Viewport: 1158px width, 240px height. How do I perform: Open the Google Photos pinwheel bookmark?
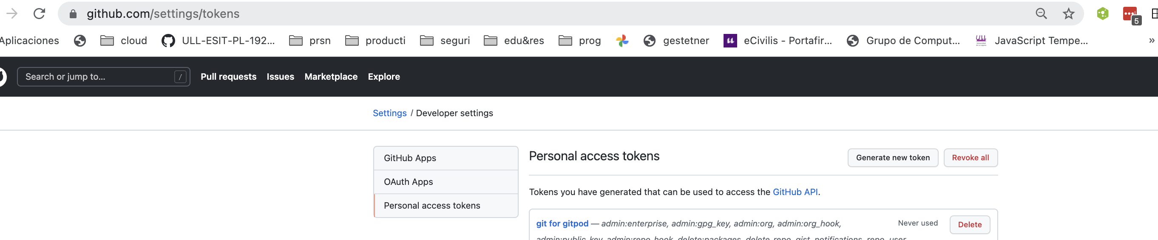click(x=622, y=41)
